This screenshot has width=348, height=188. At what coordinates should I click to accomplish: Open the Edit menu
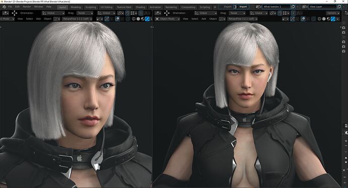(17, 7)
